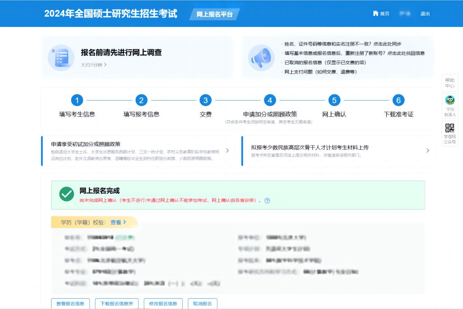
Task: Expand the 大约1分钟 survey arrow
Action: 105,65
